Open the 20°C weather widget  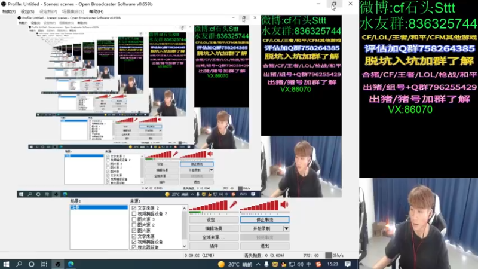click(x=235, y=264)
